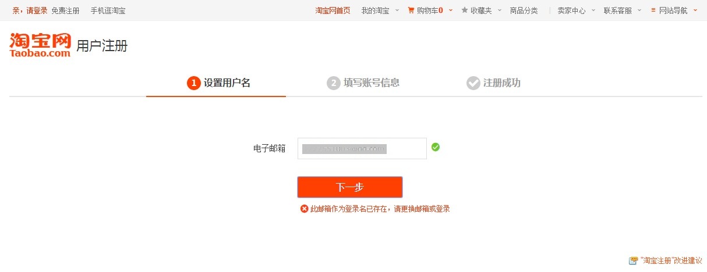This screenshot has width=707, height=272.
Task: Click the green email valid checkmark
Action: click(x=436, y=147)
